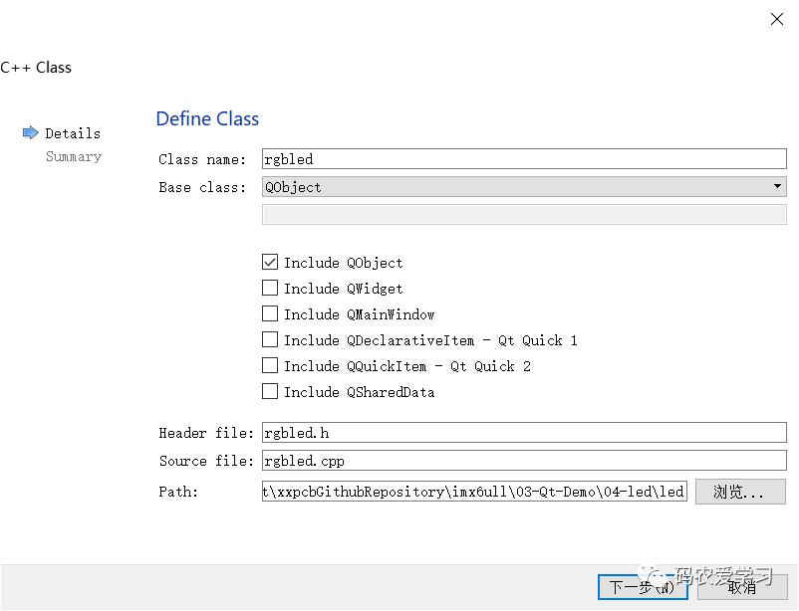Focus the Path input field

coord(474,492)
